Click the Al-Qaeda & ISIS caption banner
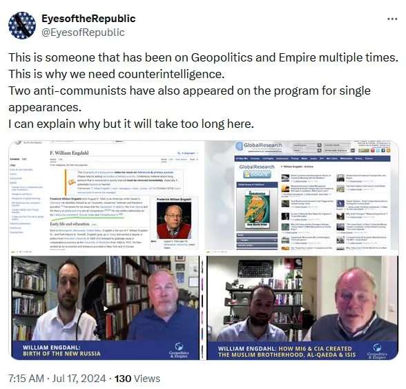 pyautogui.click(x=302, y=350)
